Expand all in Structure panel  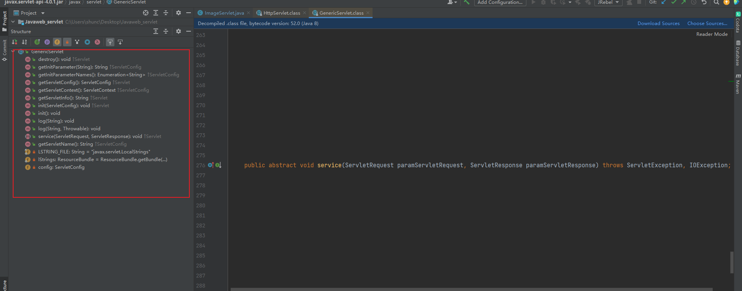click(x=156, y=31)
